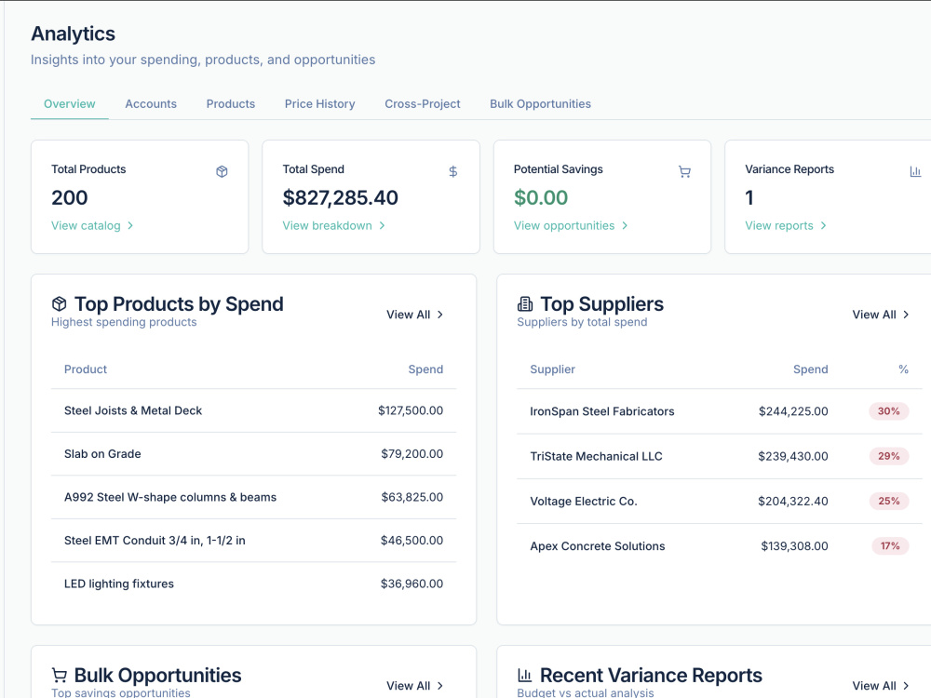Select the LED lighting fixtures row
Viewport: 931px width, 698px height.
coord(253,584)
